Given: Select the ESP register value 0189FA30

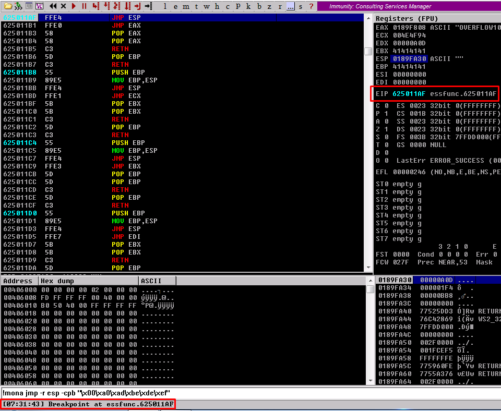Looking at the screenshot, I should click(x=409, y=59).
